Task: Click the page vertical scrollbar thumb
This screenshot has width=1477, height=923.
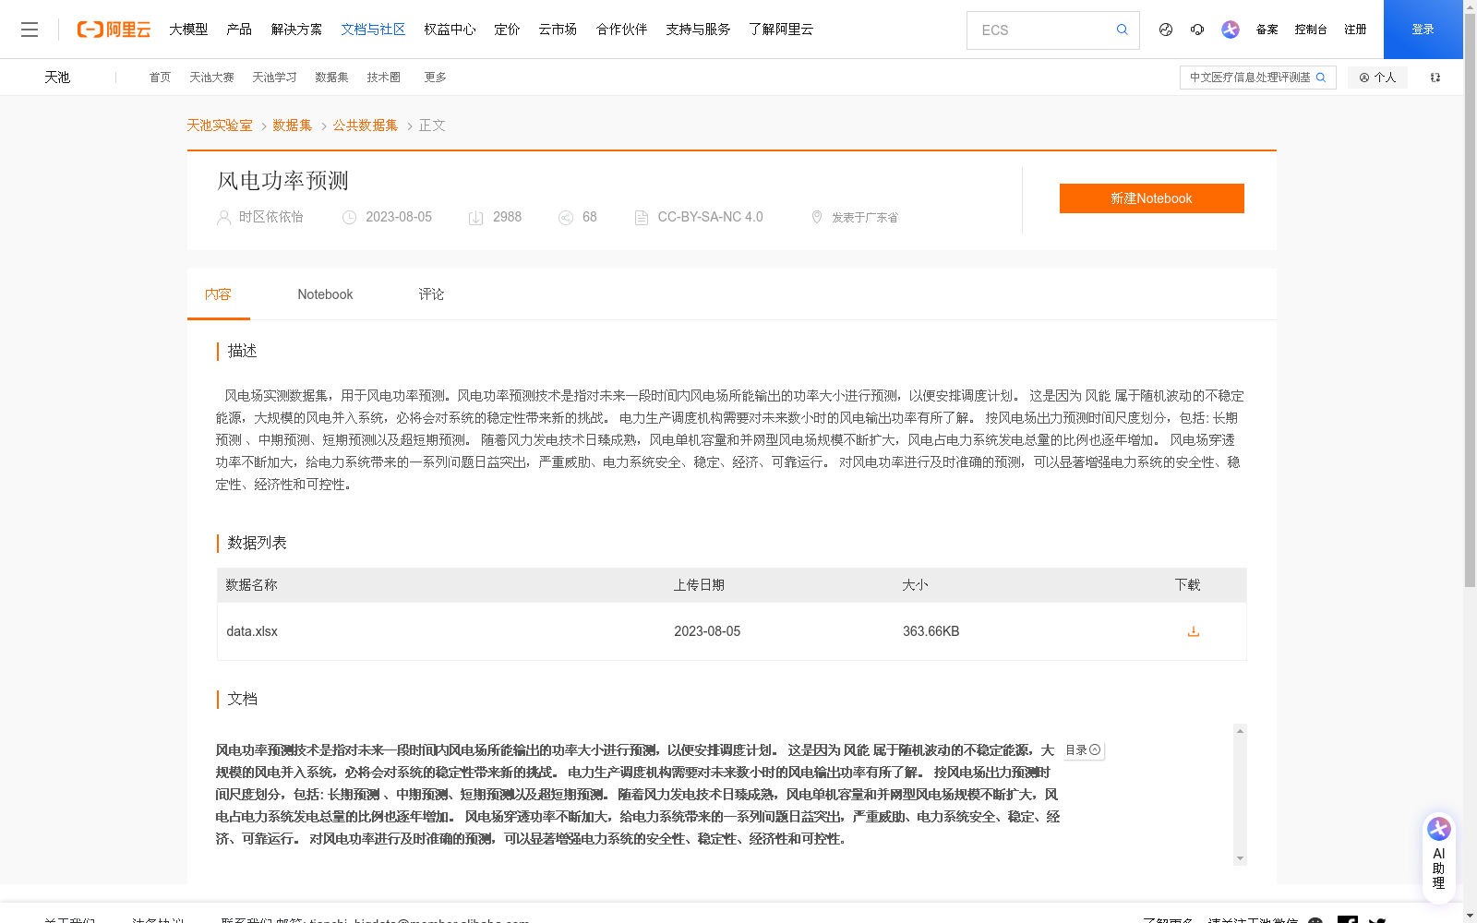Action: tap(1470, 300)
